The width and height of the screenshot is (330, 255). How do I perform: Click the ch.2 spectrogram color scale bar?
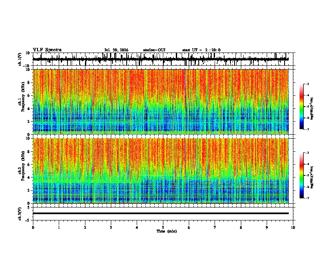tap(302, 175)
